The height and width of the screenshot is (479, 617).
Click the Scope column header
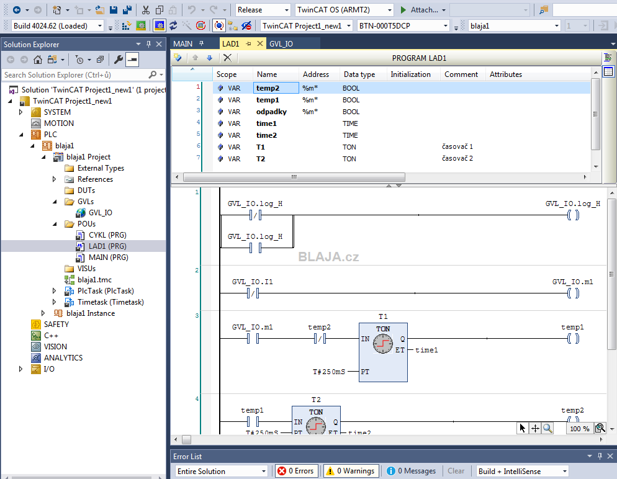(227, 74)
